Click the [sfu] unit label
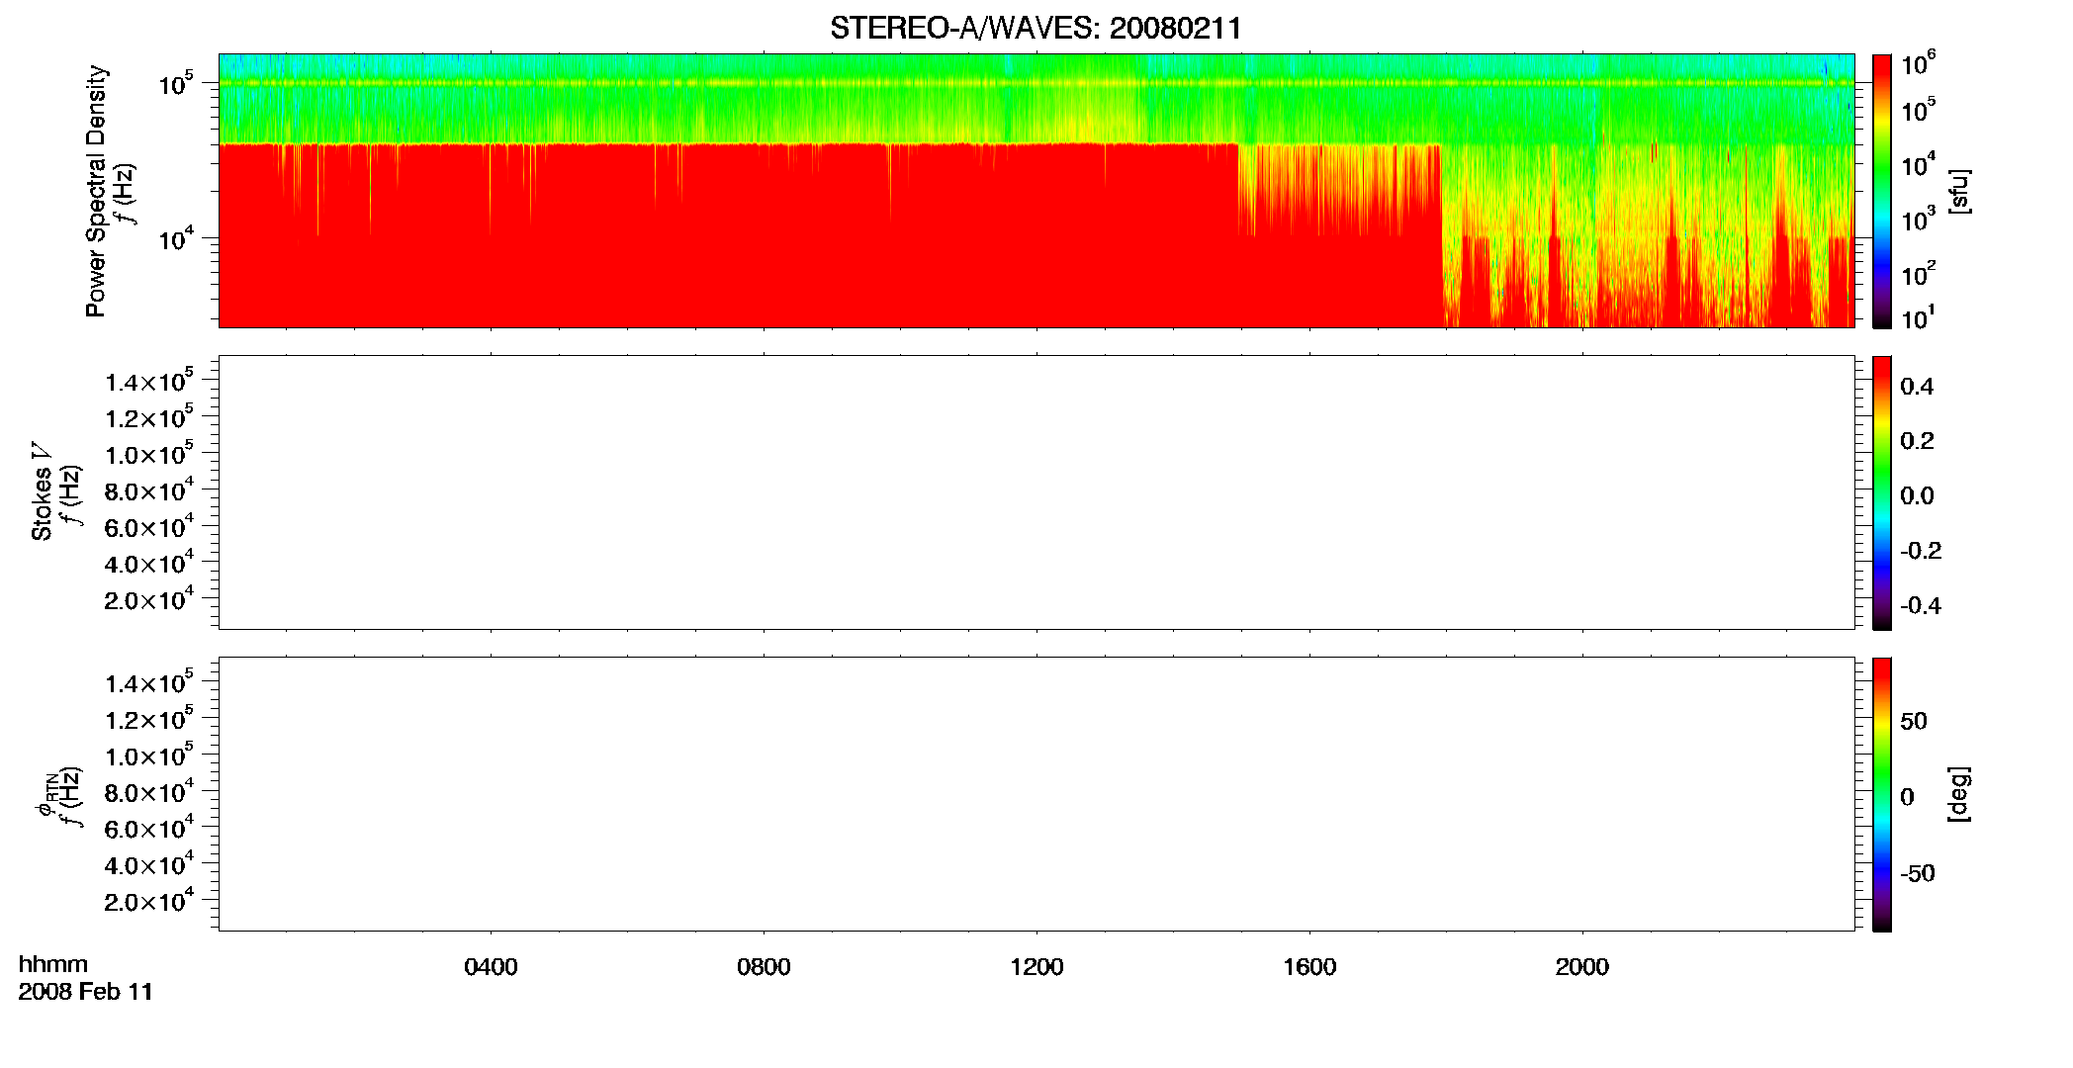The height and width of the screenshot is (1068, 2073). [1959, 191]
